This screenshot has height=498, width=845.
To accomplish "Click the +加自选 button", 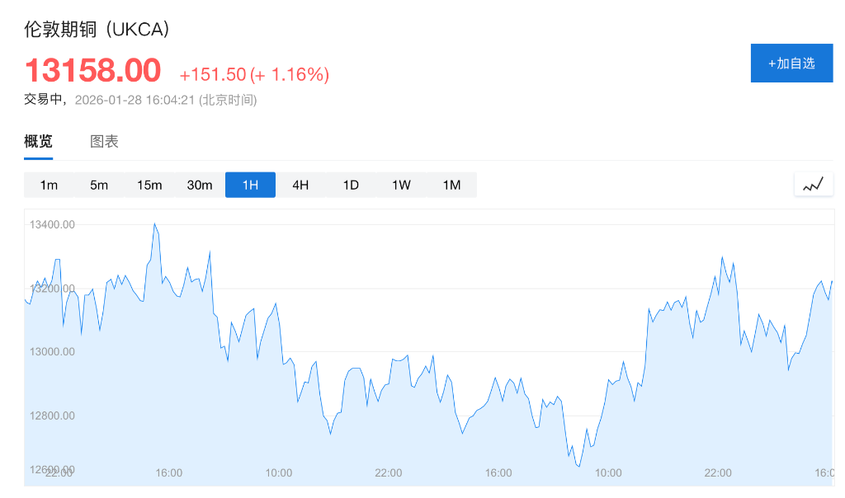I will 791,63.
